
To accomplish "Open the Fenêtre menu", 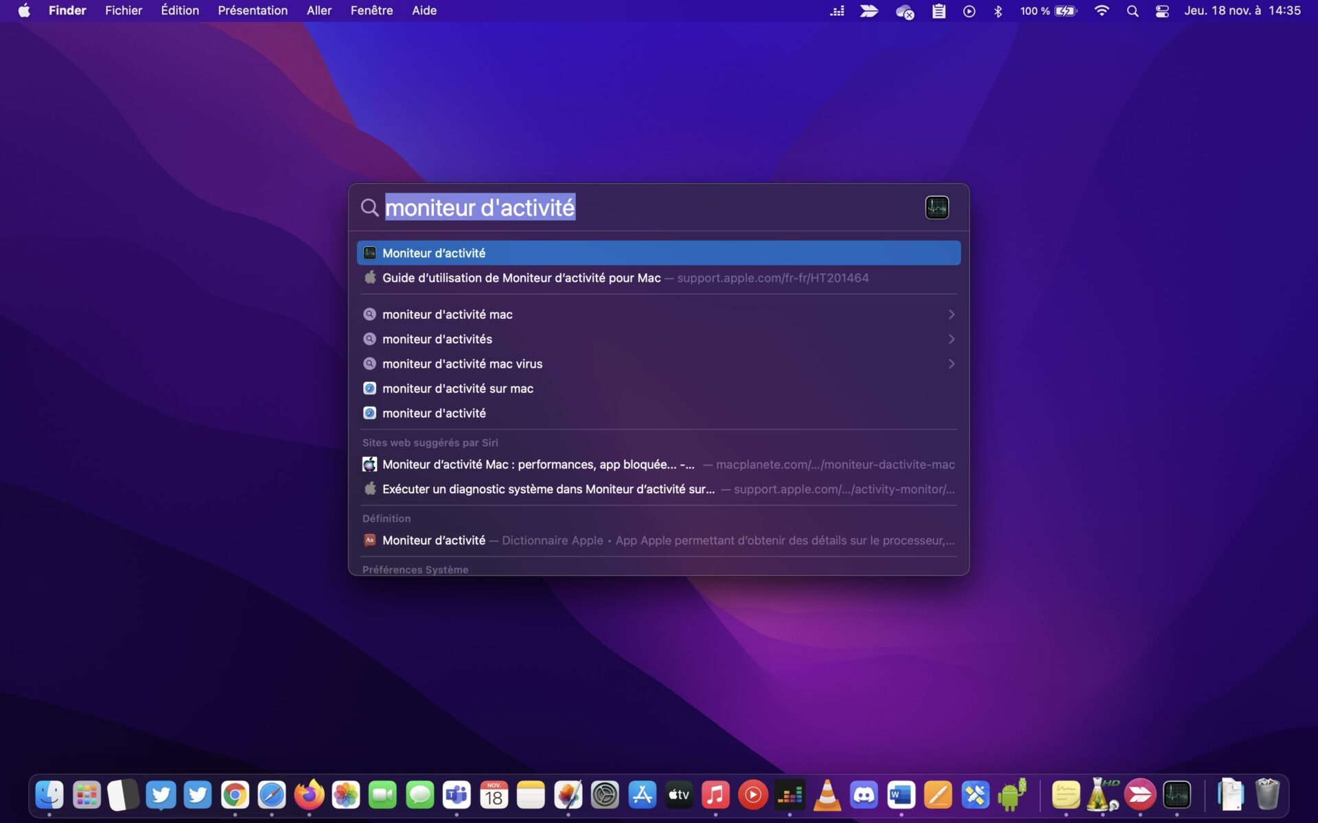I will click(371, 11).
